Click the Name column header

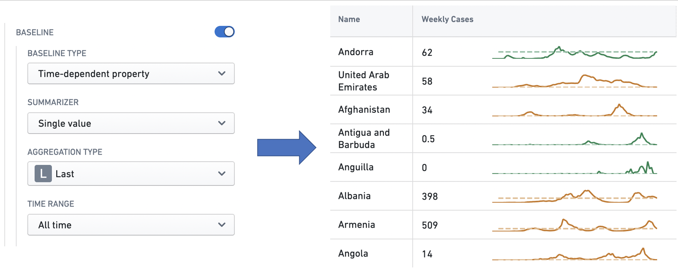click(x=349, y=19)
